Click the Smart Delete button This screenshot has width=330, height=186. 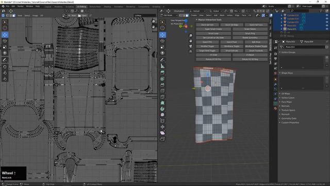[x=250, y=29]
